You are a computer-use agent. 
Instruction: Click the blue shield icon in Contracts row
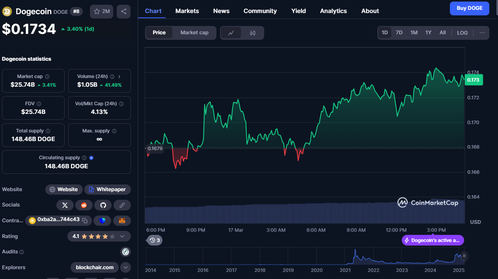[x=103, y=221]
